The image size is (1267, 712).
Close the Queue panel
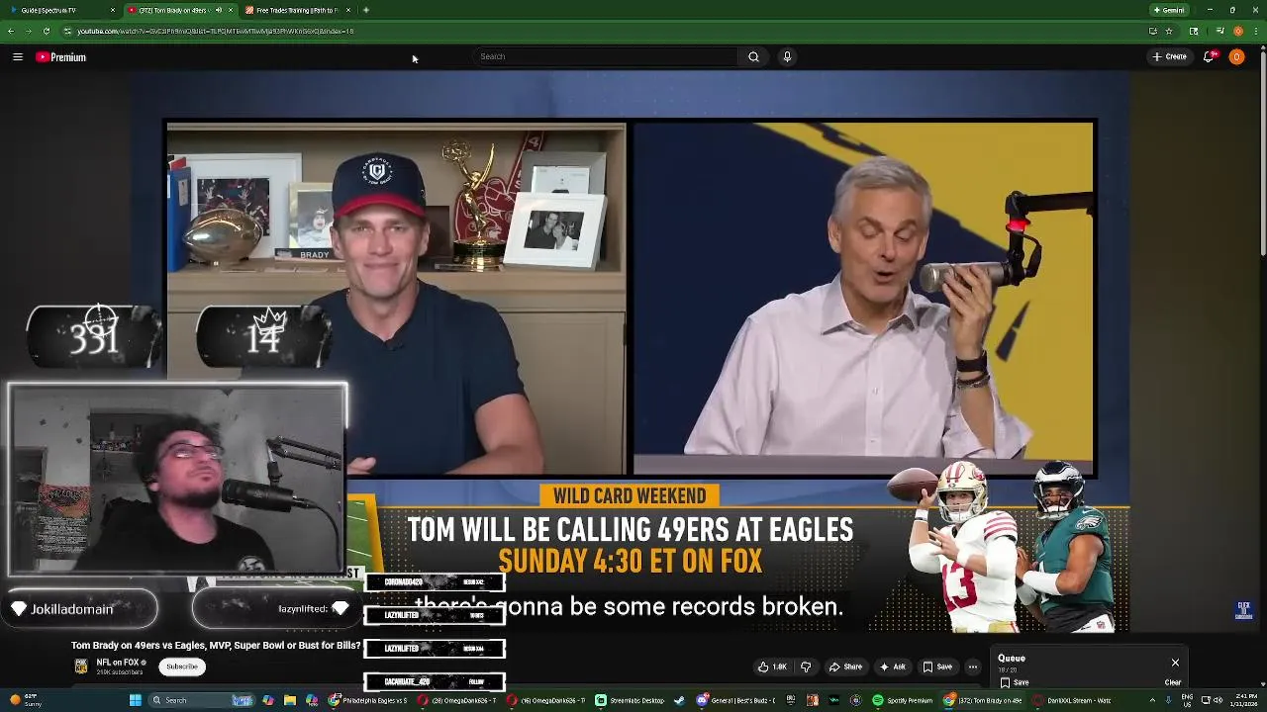pos(1175,663)
